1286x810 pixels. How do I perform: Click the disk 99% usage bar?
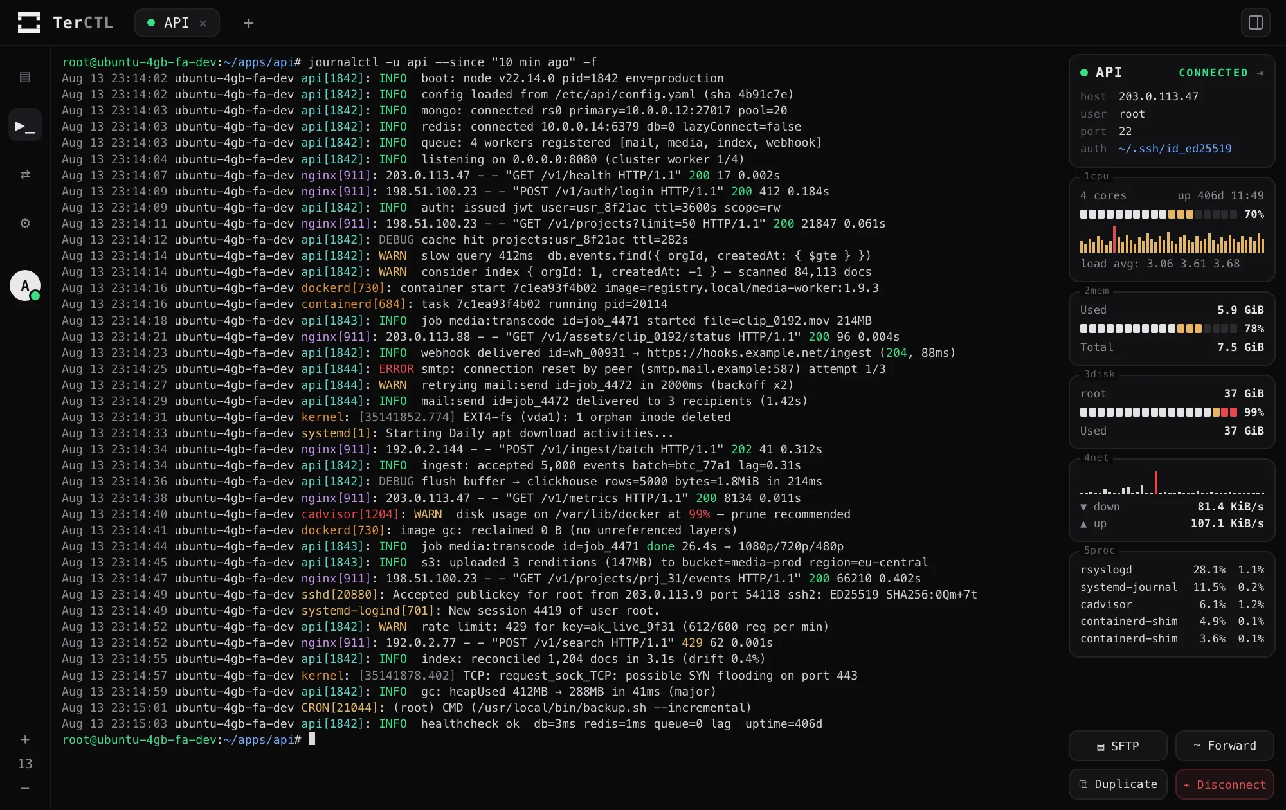click(x=1158, y=412)
